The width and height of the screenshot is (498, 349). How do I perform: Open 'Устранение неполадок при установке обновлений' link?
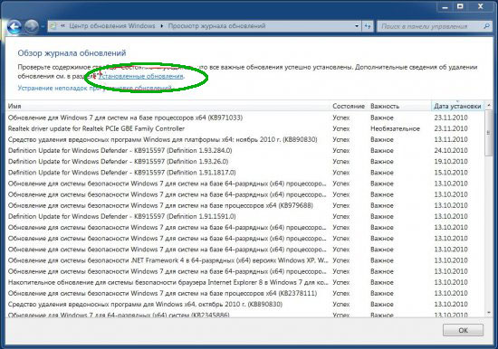click(95, 88)
